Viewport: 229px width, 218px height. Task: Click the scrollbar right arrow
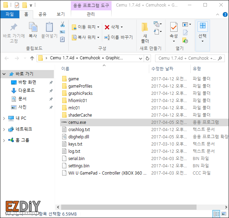coord(226,207)
